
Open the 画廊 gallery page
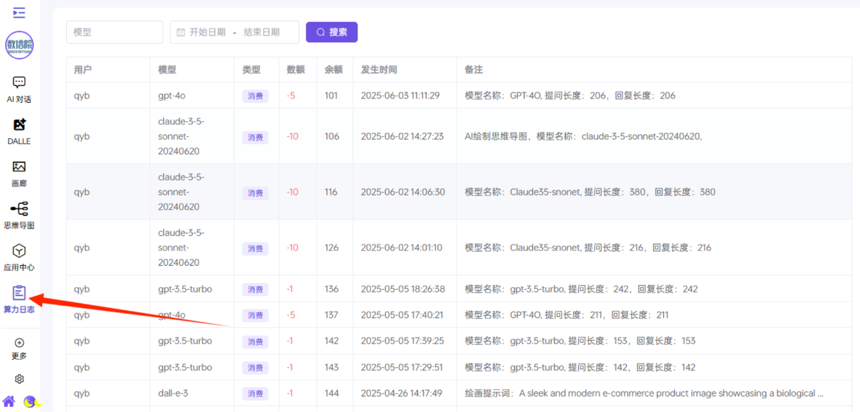(x=19, y=173)
